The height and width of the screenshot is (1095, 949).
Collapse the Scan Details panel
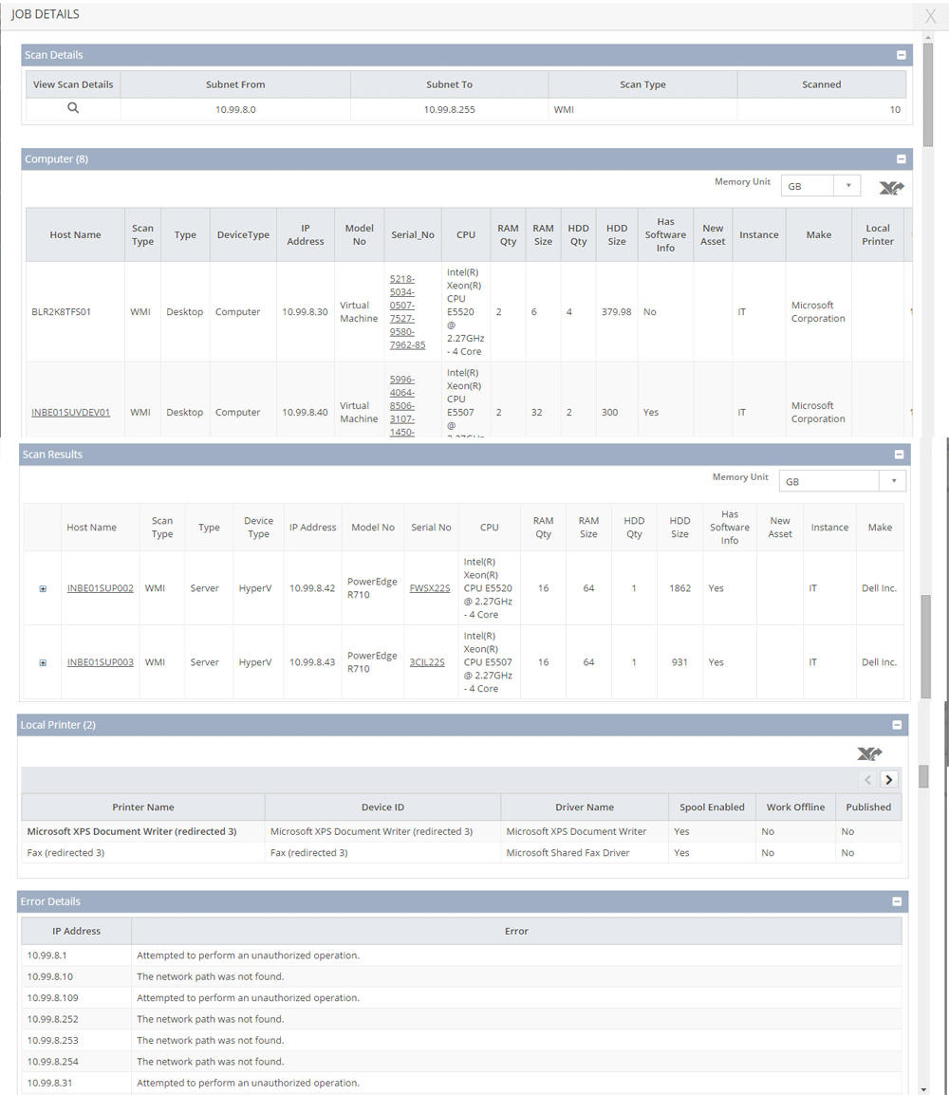902,56
